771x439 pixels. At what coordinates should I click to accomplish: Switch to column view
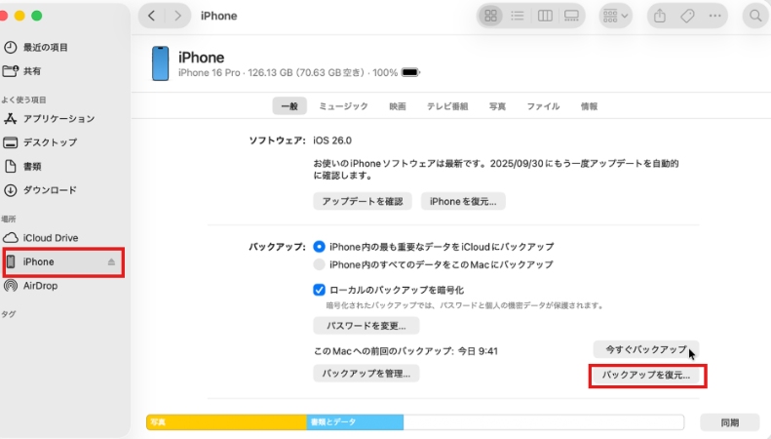point(545,16)
